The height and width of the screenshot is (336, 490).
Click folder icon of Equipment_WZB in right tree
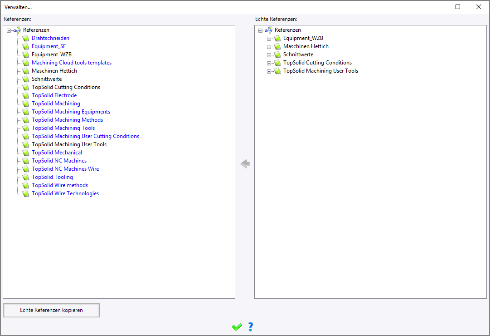(x=277, y=38)
